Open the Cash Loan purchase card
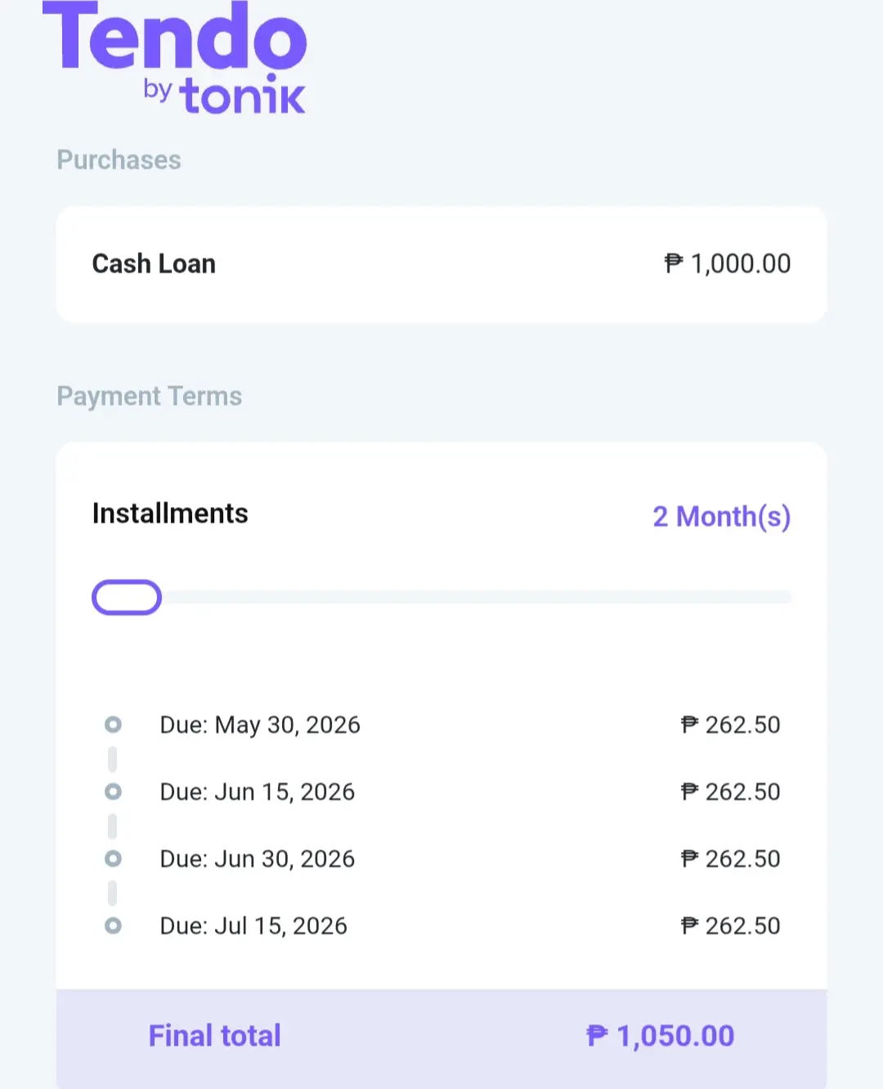This screenshot has height=1089, width=883. (x=441, y=264)
